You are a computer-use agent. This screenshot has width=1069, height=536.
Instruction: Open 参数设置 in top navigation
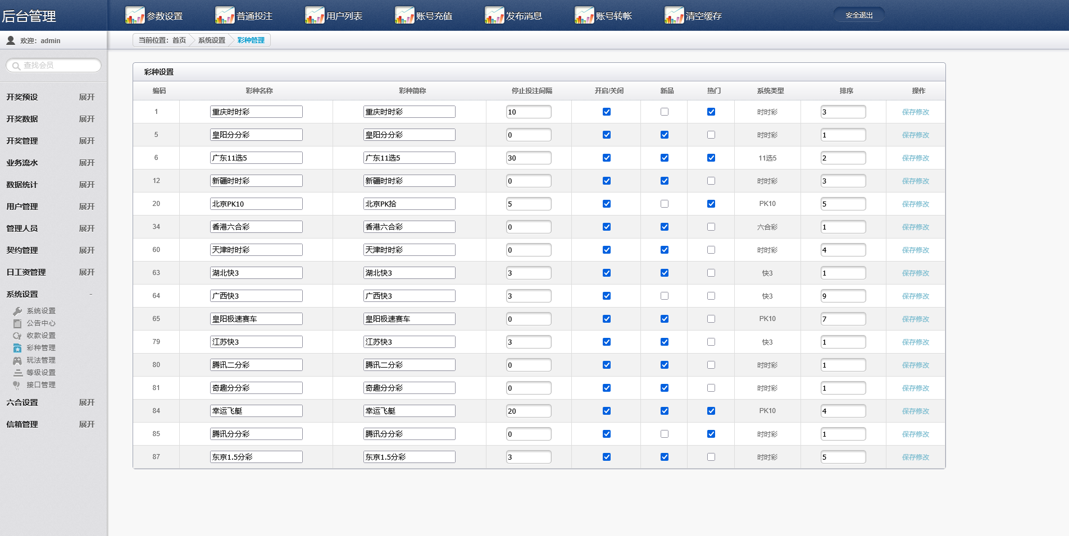coord(164,16)
